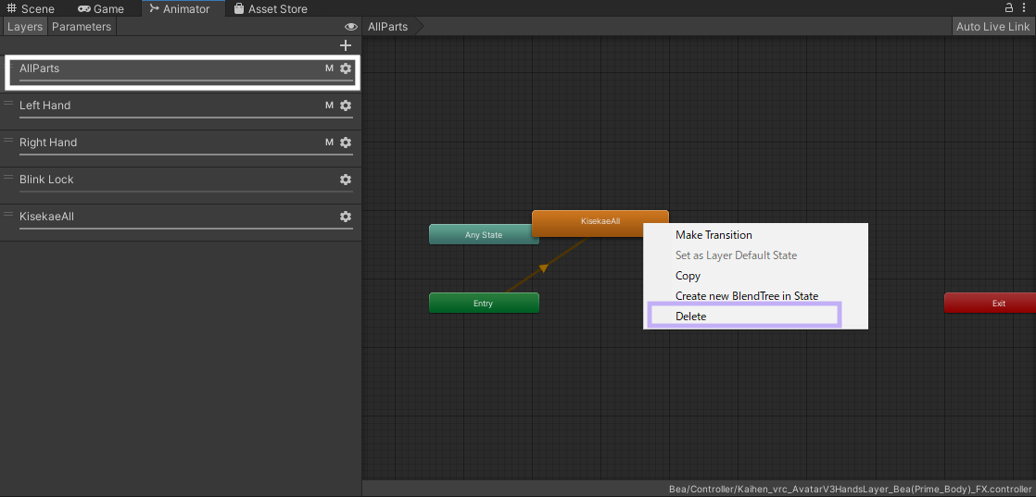Open the panel options kebab menu

(1026, 8)
